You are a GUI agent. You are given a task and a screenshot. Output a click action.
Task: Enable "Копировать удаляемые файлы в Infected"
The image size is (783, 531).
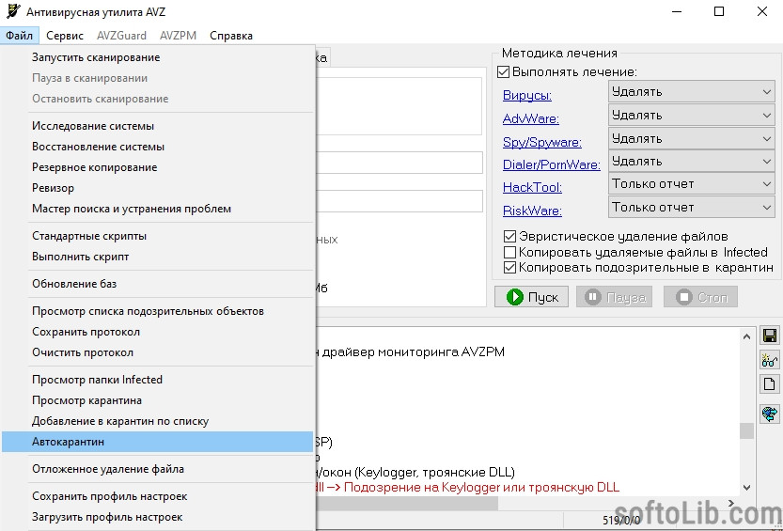click(x=509, y=252)
